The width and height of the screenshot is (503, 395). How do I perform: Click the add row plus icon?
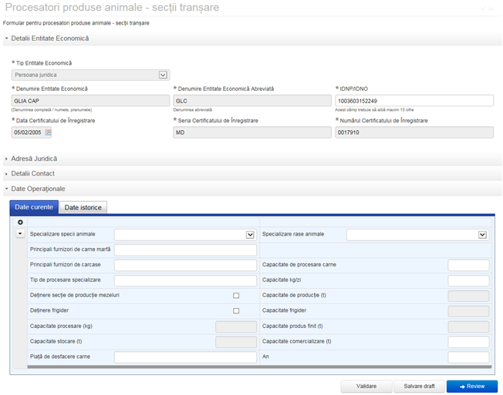tap(20, 223)
